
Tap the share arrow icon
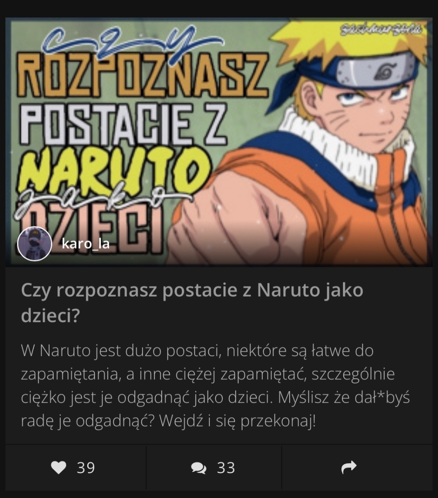click(349, 468)
